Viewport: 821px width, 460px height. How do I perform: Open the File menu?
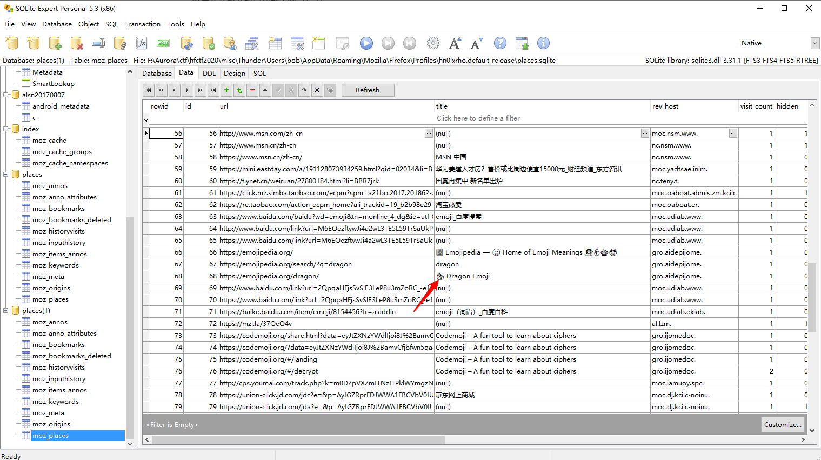click(10, 24)
